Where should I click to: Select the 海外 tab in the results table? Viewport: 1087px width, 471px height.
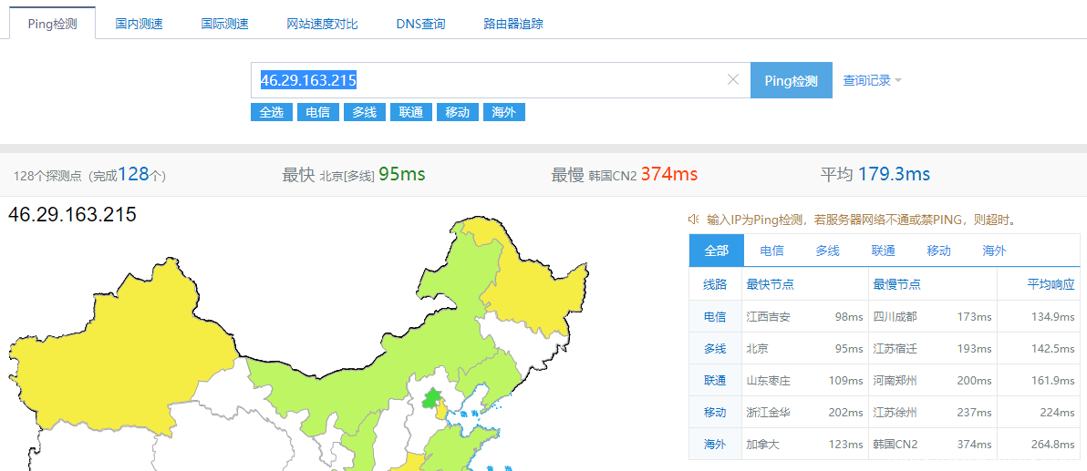click(994, 251)
